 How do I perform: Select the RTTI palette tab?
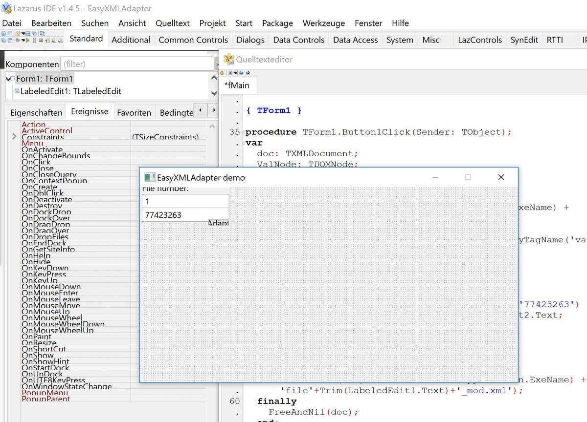[555, 40]
